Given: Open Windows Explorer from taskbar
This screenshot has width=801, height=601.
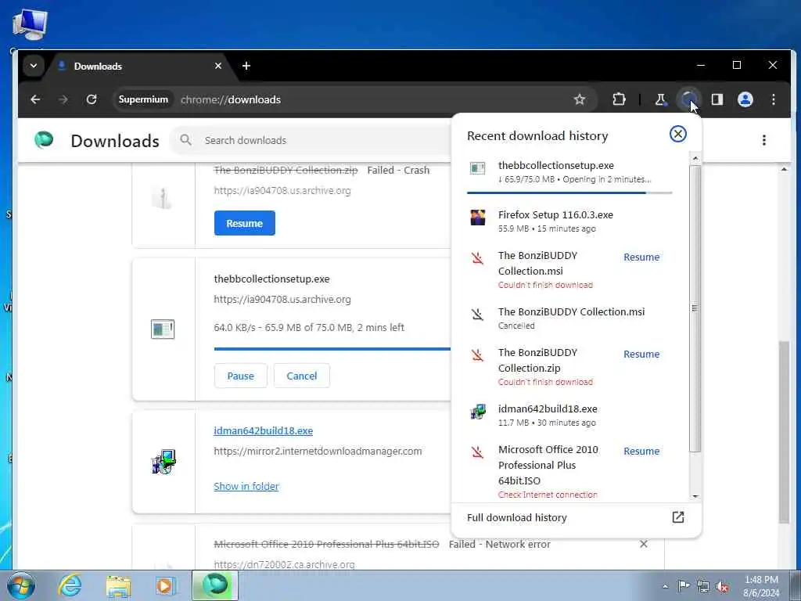Looking at the screenshot, I should [x=118, y=585].
